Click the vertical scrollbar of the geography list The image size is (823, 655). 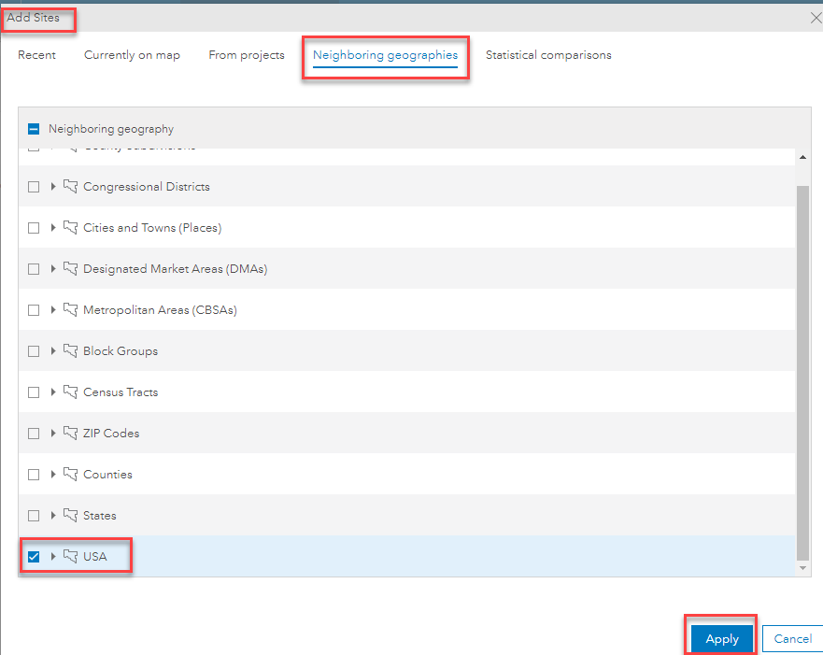click(x=802, y=364)
